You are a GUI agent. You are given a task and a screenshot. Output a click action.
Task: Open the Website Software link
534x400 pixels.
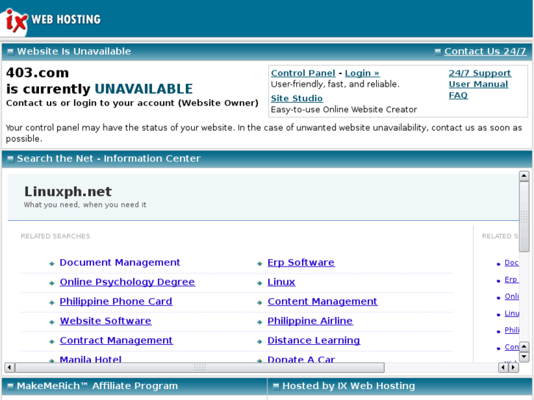(105, 321)
